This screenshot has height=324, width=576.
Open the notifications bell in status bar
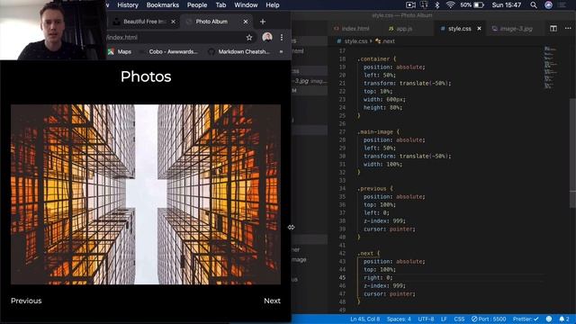coord(564,319)
